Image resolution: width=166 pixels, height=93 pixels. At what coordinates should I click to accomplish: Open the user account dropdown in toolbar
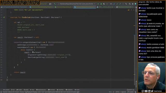[51, 4]
